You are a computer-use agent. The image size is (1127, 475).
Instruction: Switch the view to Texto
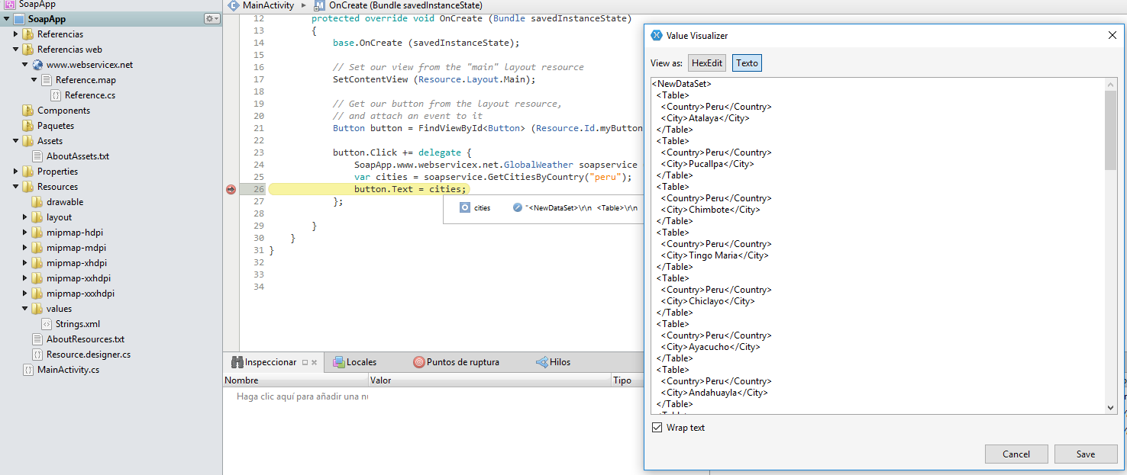[x=747, y=63]
